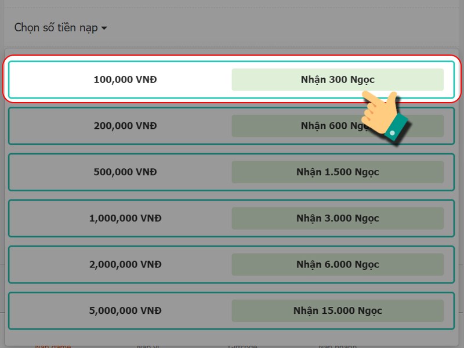Pick the 5,000,000 VNĐ amount

click(125, 311)
